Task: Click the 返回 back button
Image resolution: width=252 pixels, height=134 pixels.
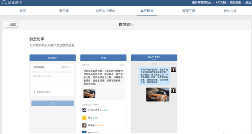Action: coord(12,24)
